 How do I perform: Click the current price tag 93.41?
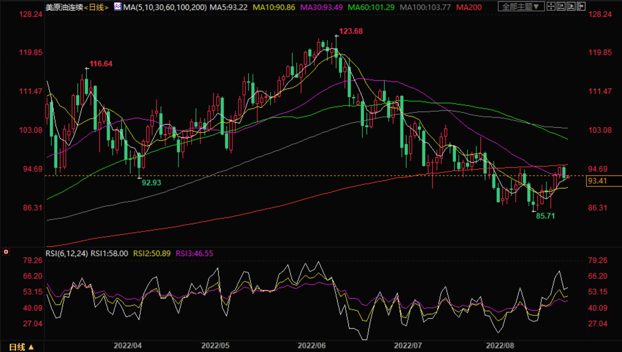pyautogui.click(x=604, y=181)
